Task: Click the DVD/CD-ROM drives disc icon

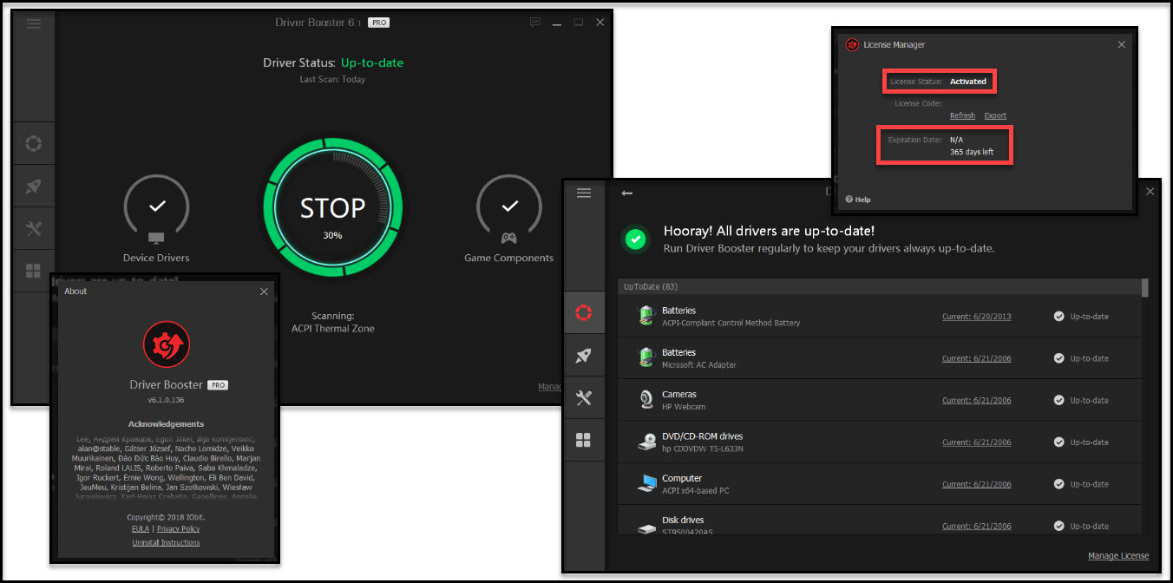Action: [x=647, y=442]
